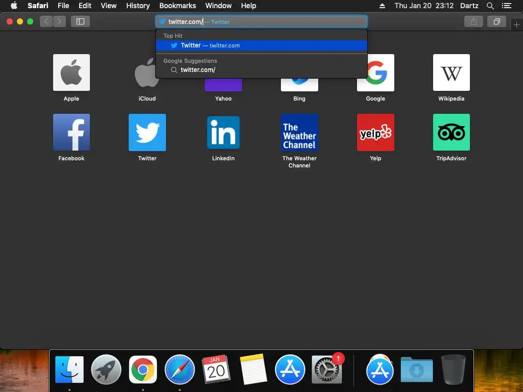Choose the Google suggestion twitter.com/

[x=261, y=69]
